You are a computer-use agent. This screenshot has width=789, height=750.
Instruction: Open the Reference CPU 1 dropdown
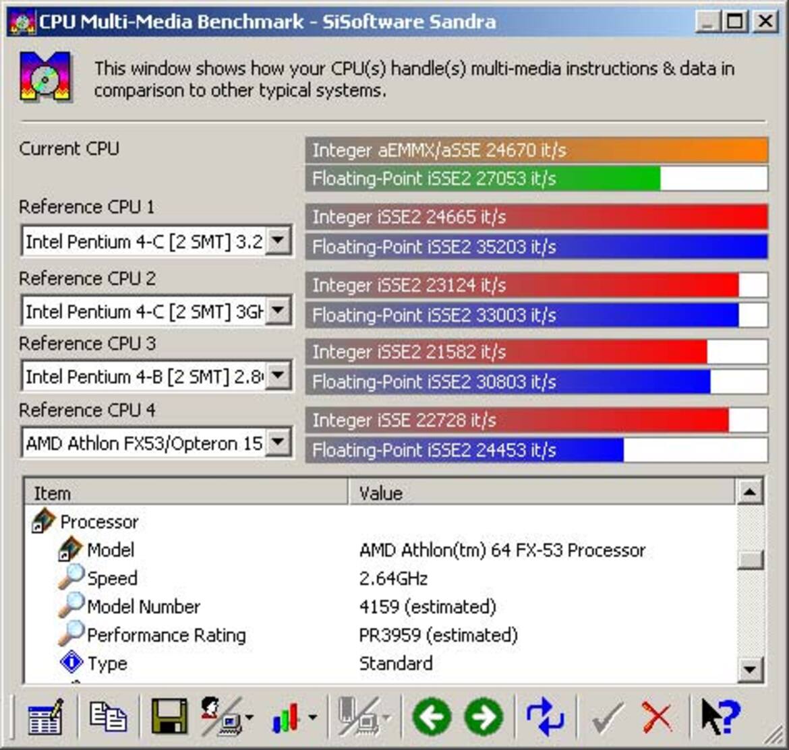point(279,241)
